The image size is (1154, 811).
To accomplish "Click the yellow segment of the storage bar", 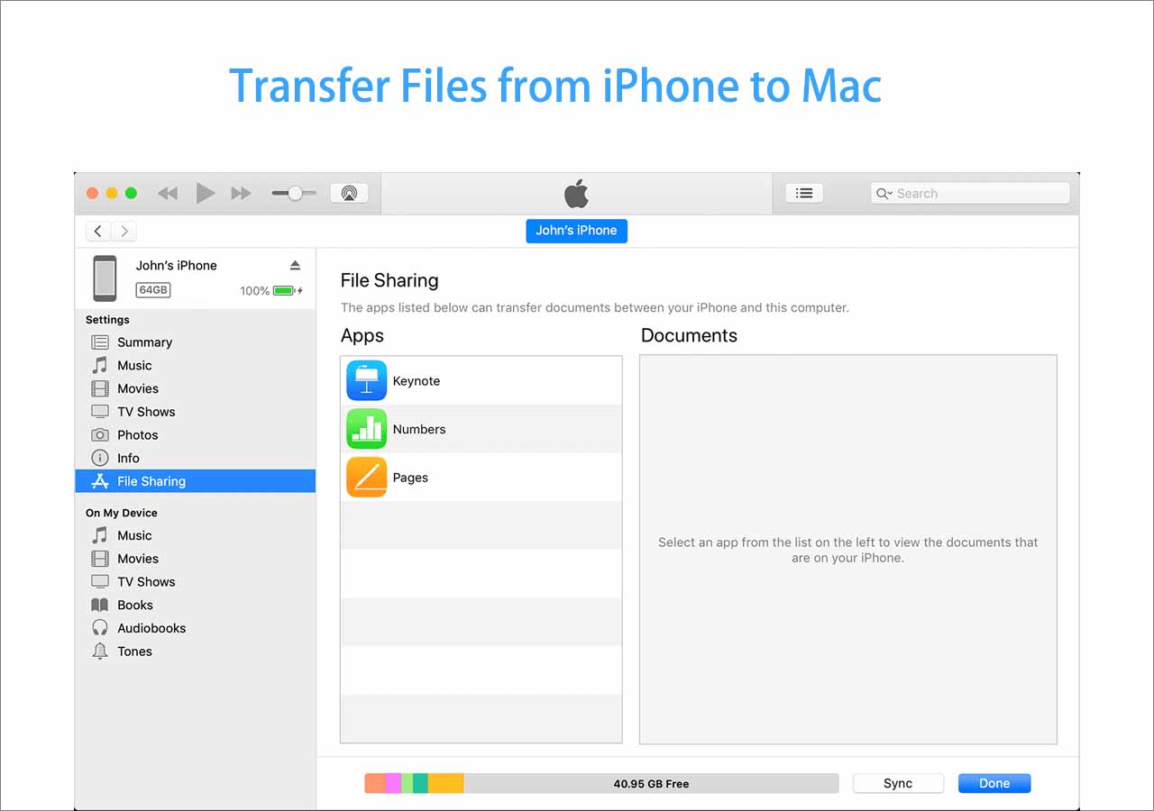I will [445, 783].
